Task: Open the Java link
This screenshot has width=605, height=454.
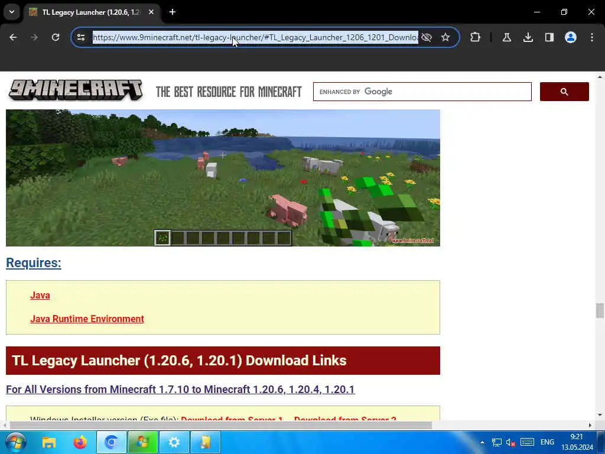Action: [40, 296]
